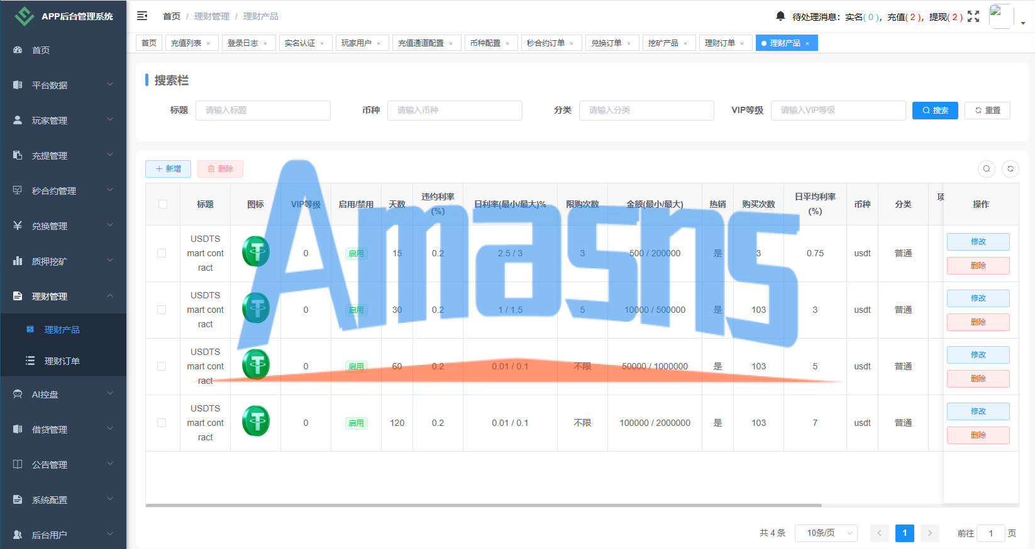This screenshot has width=1035, height=549.
Task: Focus the 标题 search input field
Action: (x=263, y=111)
